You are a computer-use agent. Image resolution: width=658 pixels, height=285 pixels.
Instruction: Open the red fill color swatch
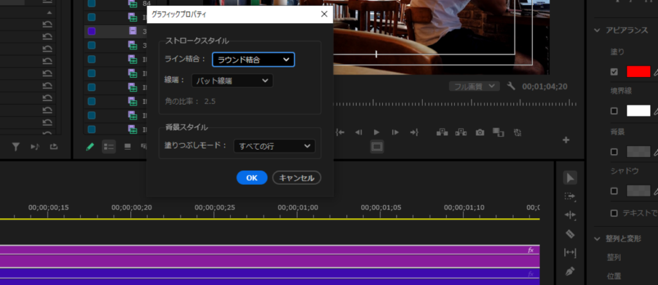point(638,71)
